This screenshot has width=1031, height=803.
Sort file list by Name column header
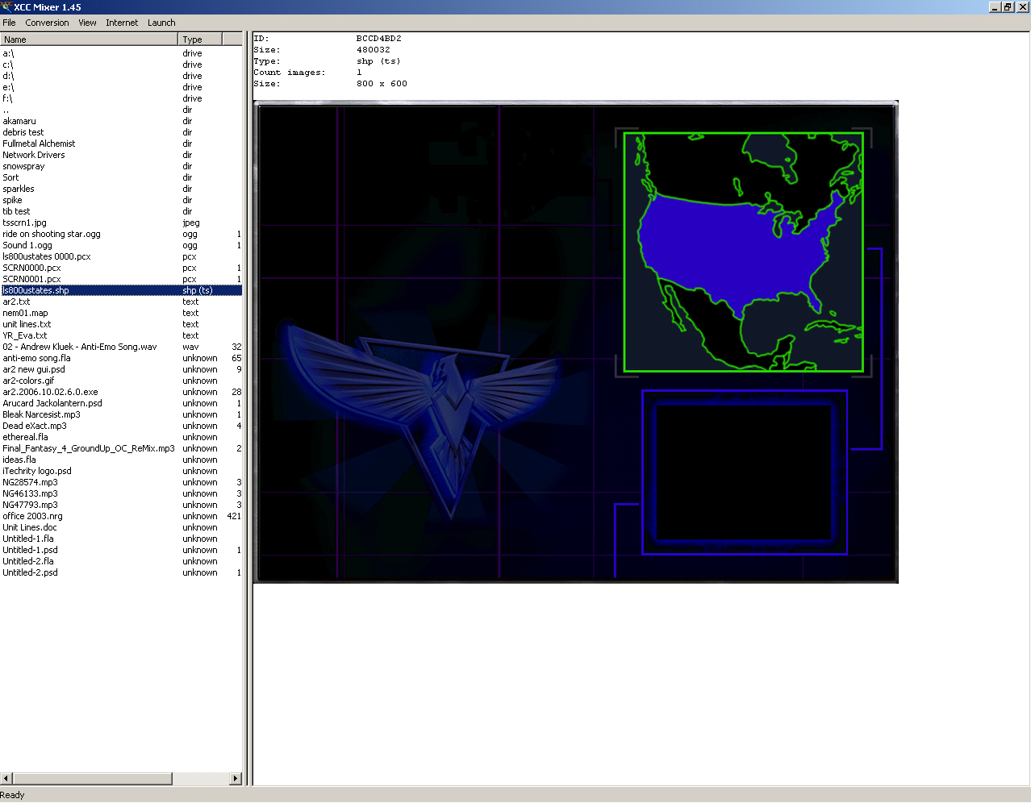(89, 39)
